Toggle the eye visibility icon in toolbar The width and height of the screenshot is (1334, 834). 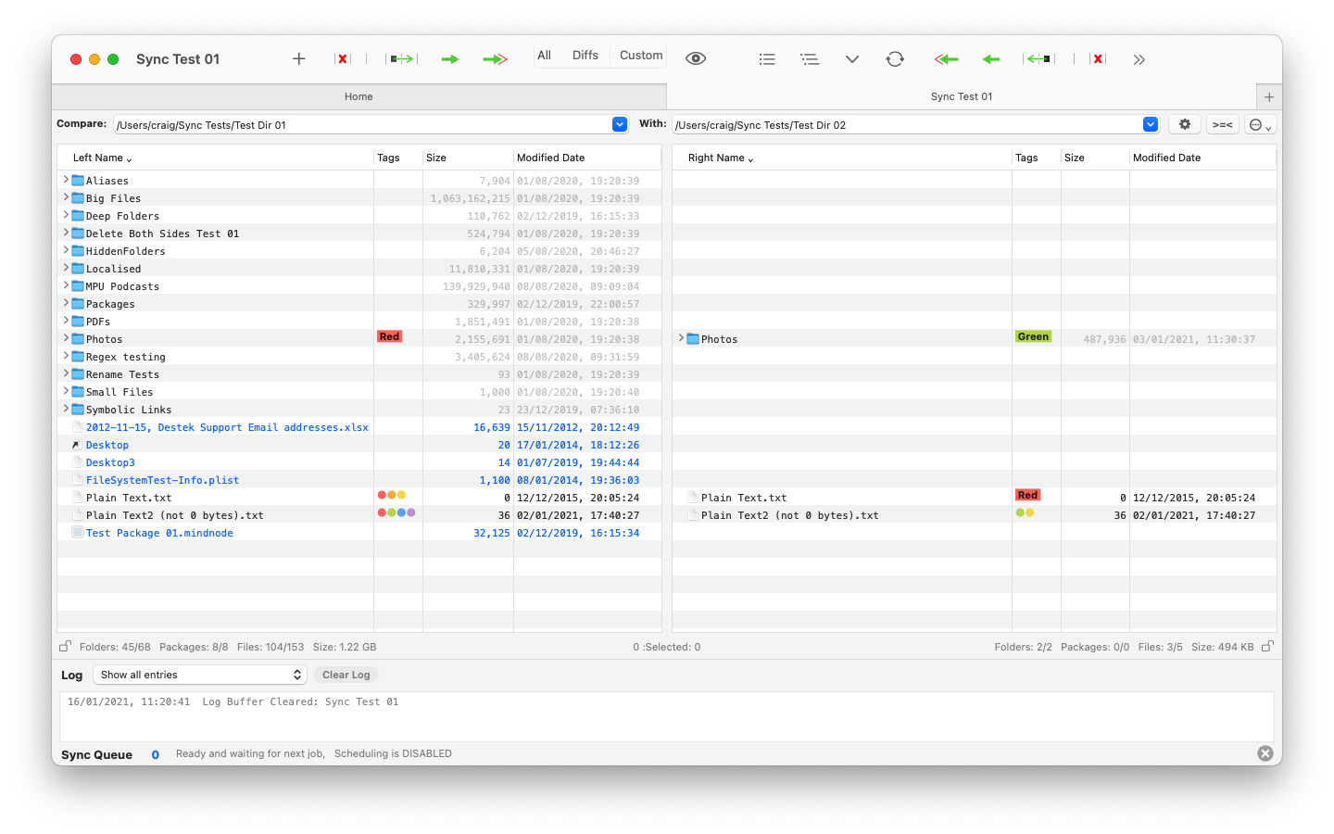(696, 58)
